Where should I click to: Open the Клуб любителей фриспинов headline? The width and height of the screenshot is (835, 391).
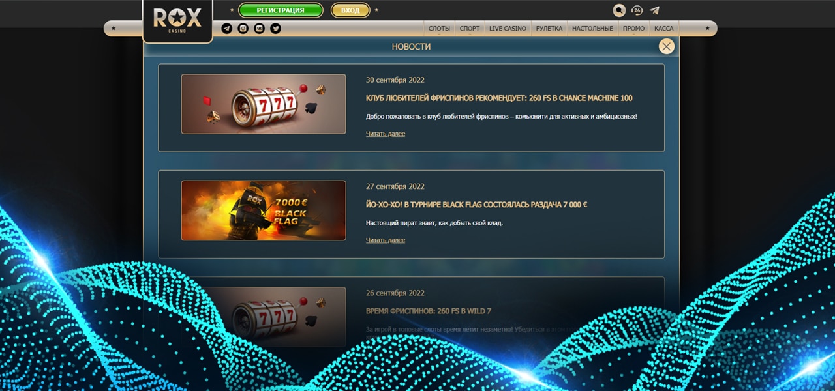tap(499, 98)
